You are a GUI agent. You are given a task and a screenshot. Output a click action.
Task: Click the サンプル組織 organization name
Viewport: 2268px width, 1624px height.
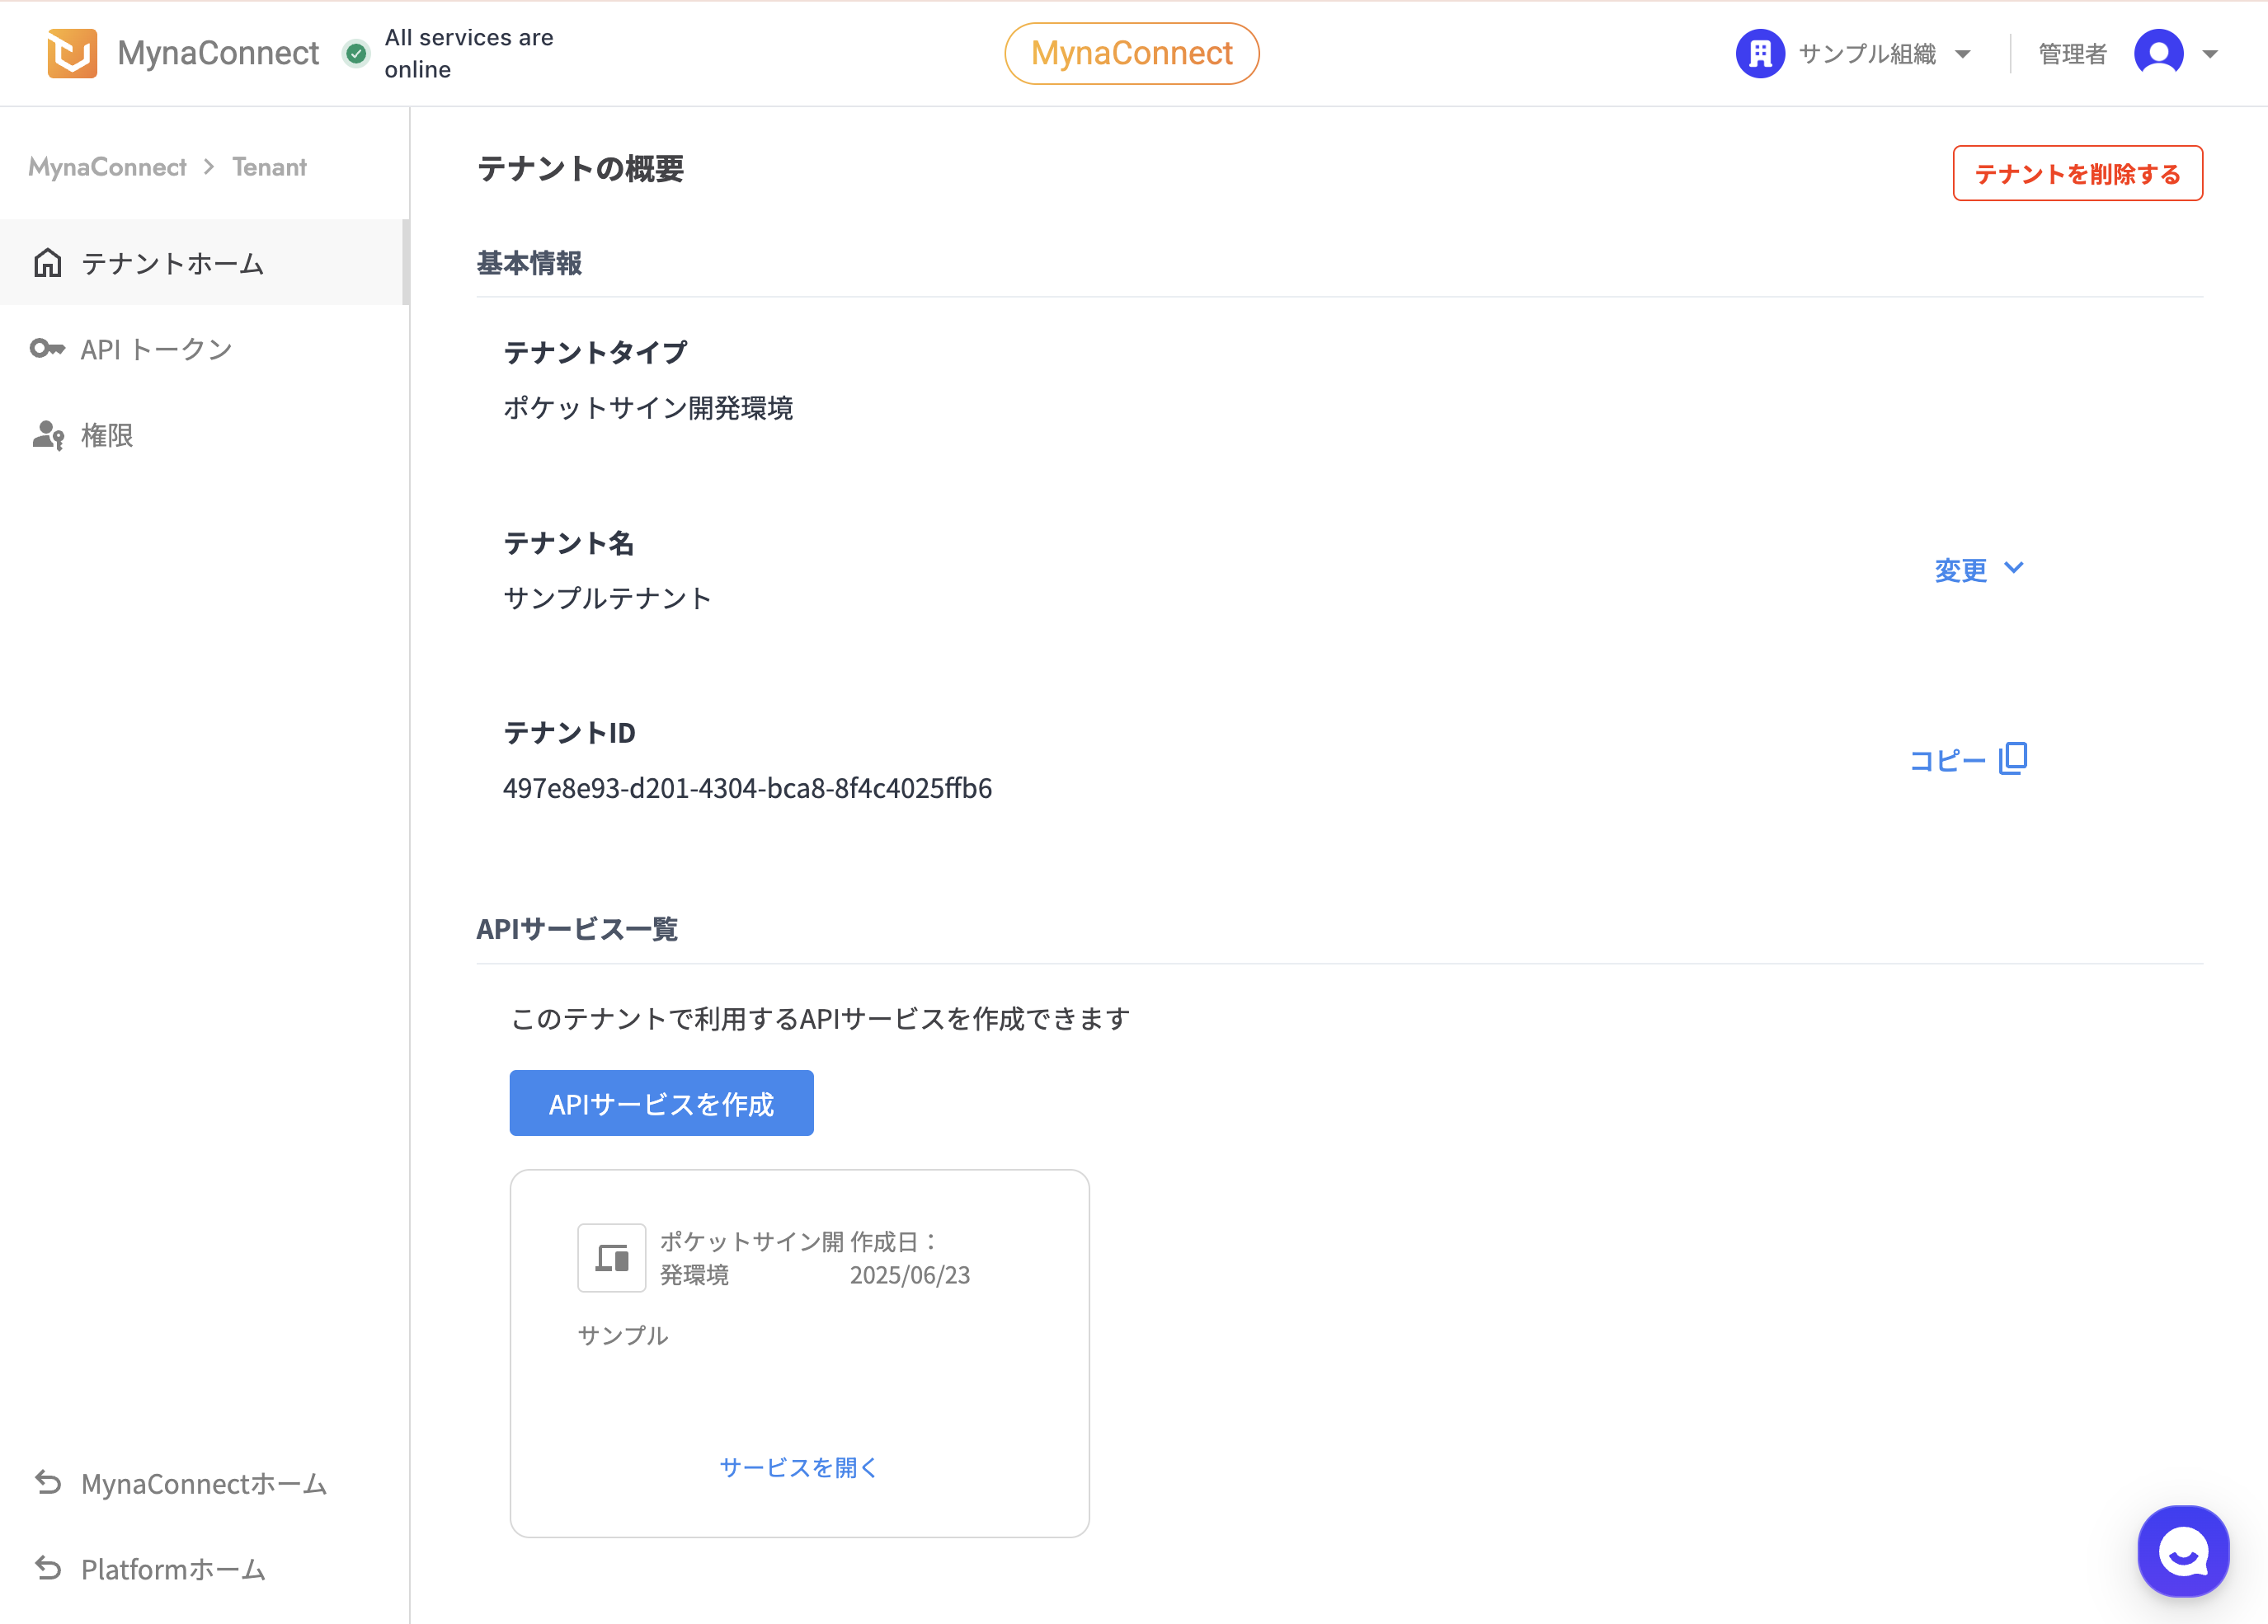click(x=1867, y=54)
